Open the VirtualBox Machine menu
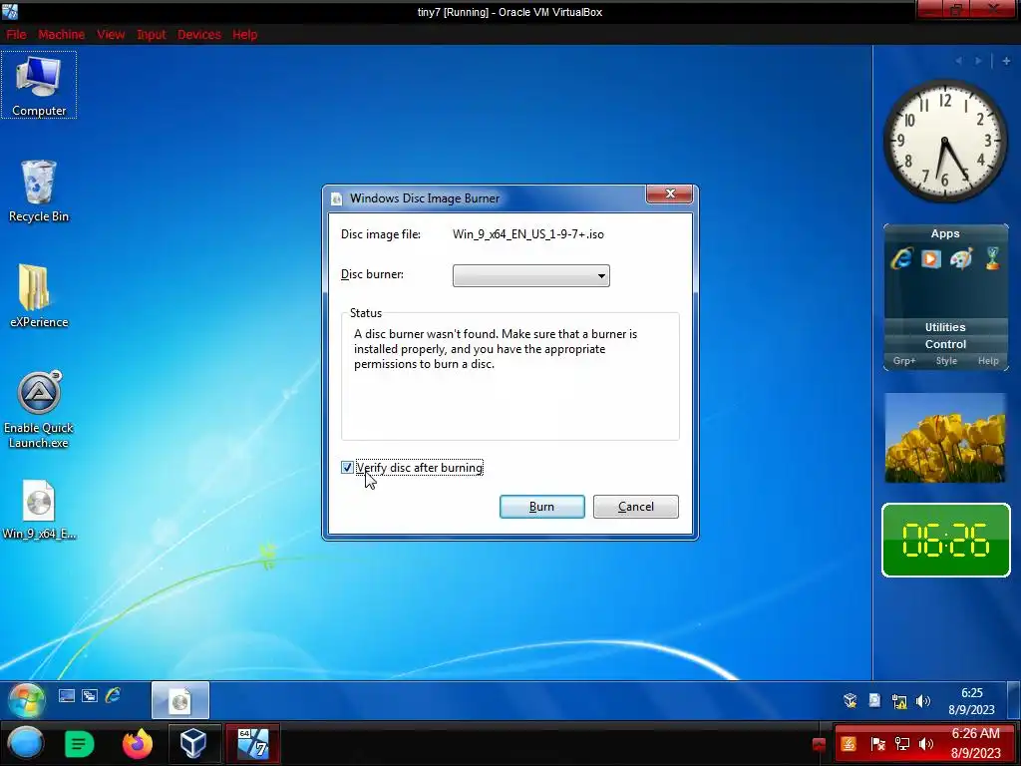The image size is (1021, 766). pyautogui.click(x=61, y=35)
